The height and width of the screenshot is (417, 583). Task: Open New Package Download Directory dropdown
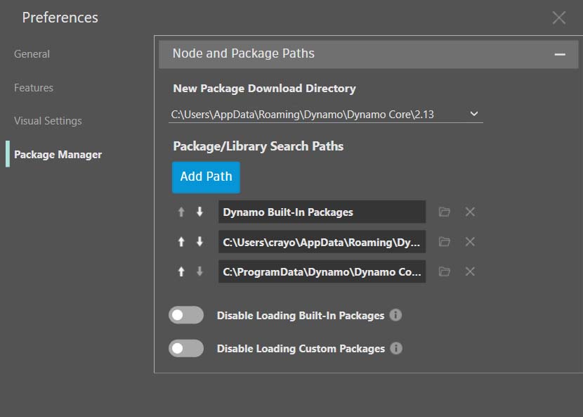point(326,114)
